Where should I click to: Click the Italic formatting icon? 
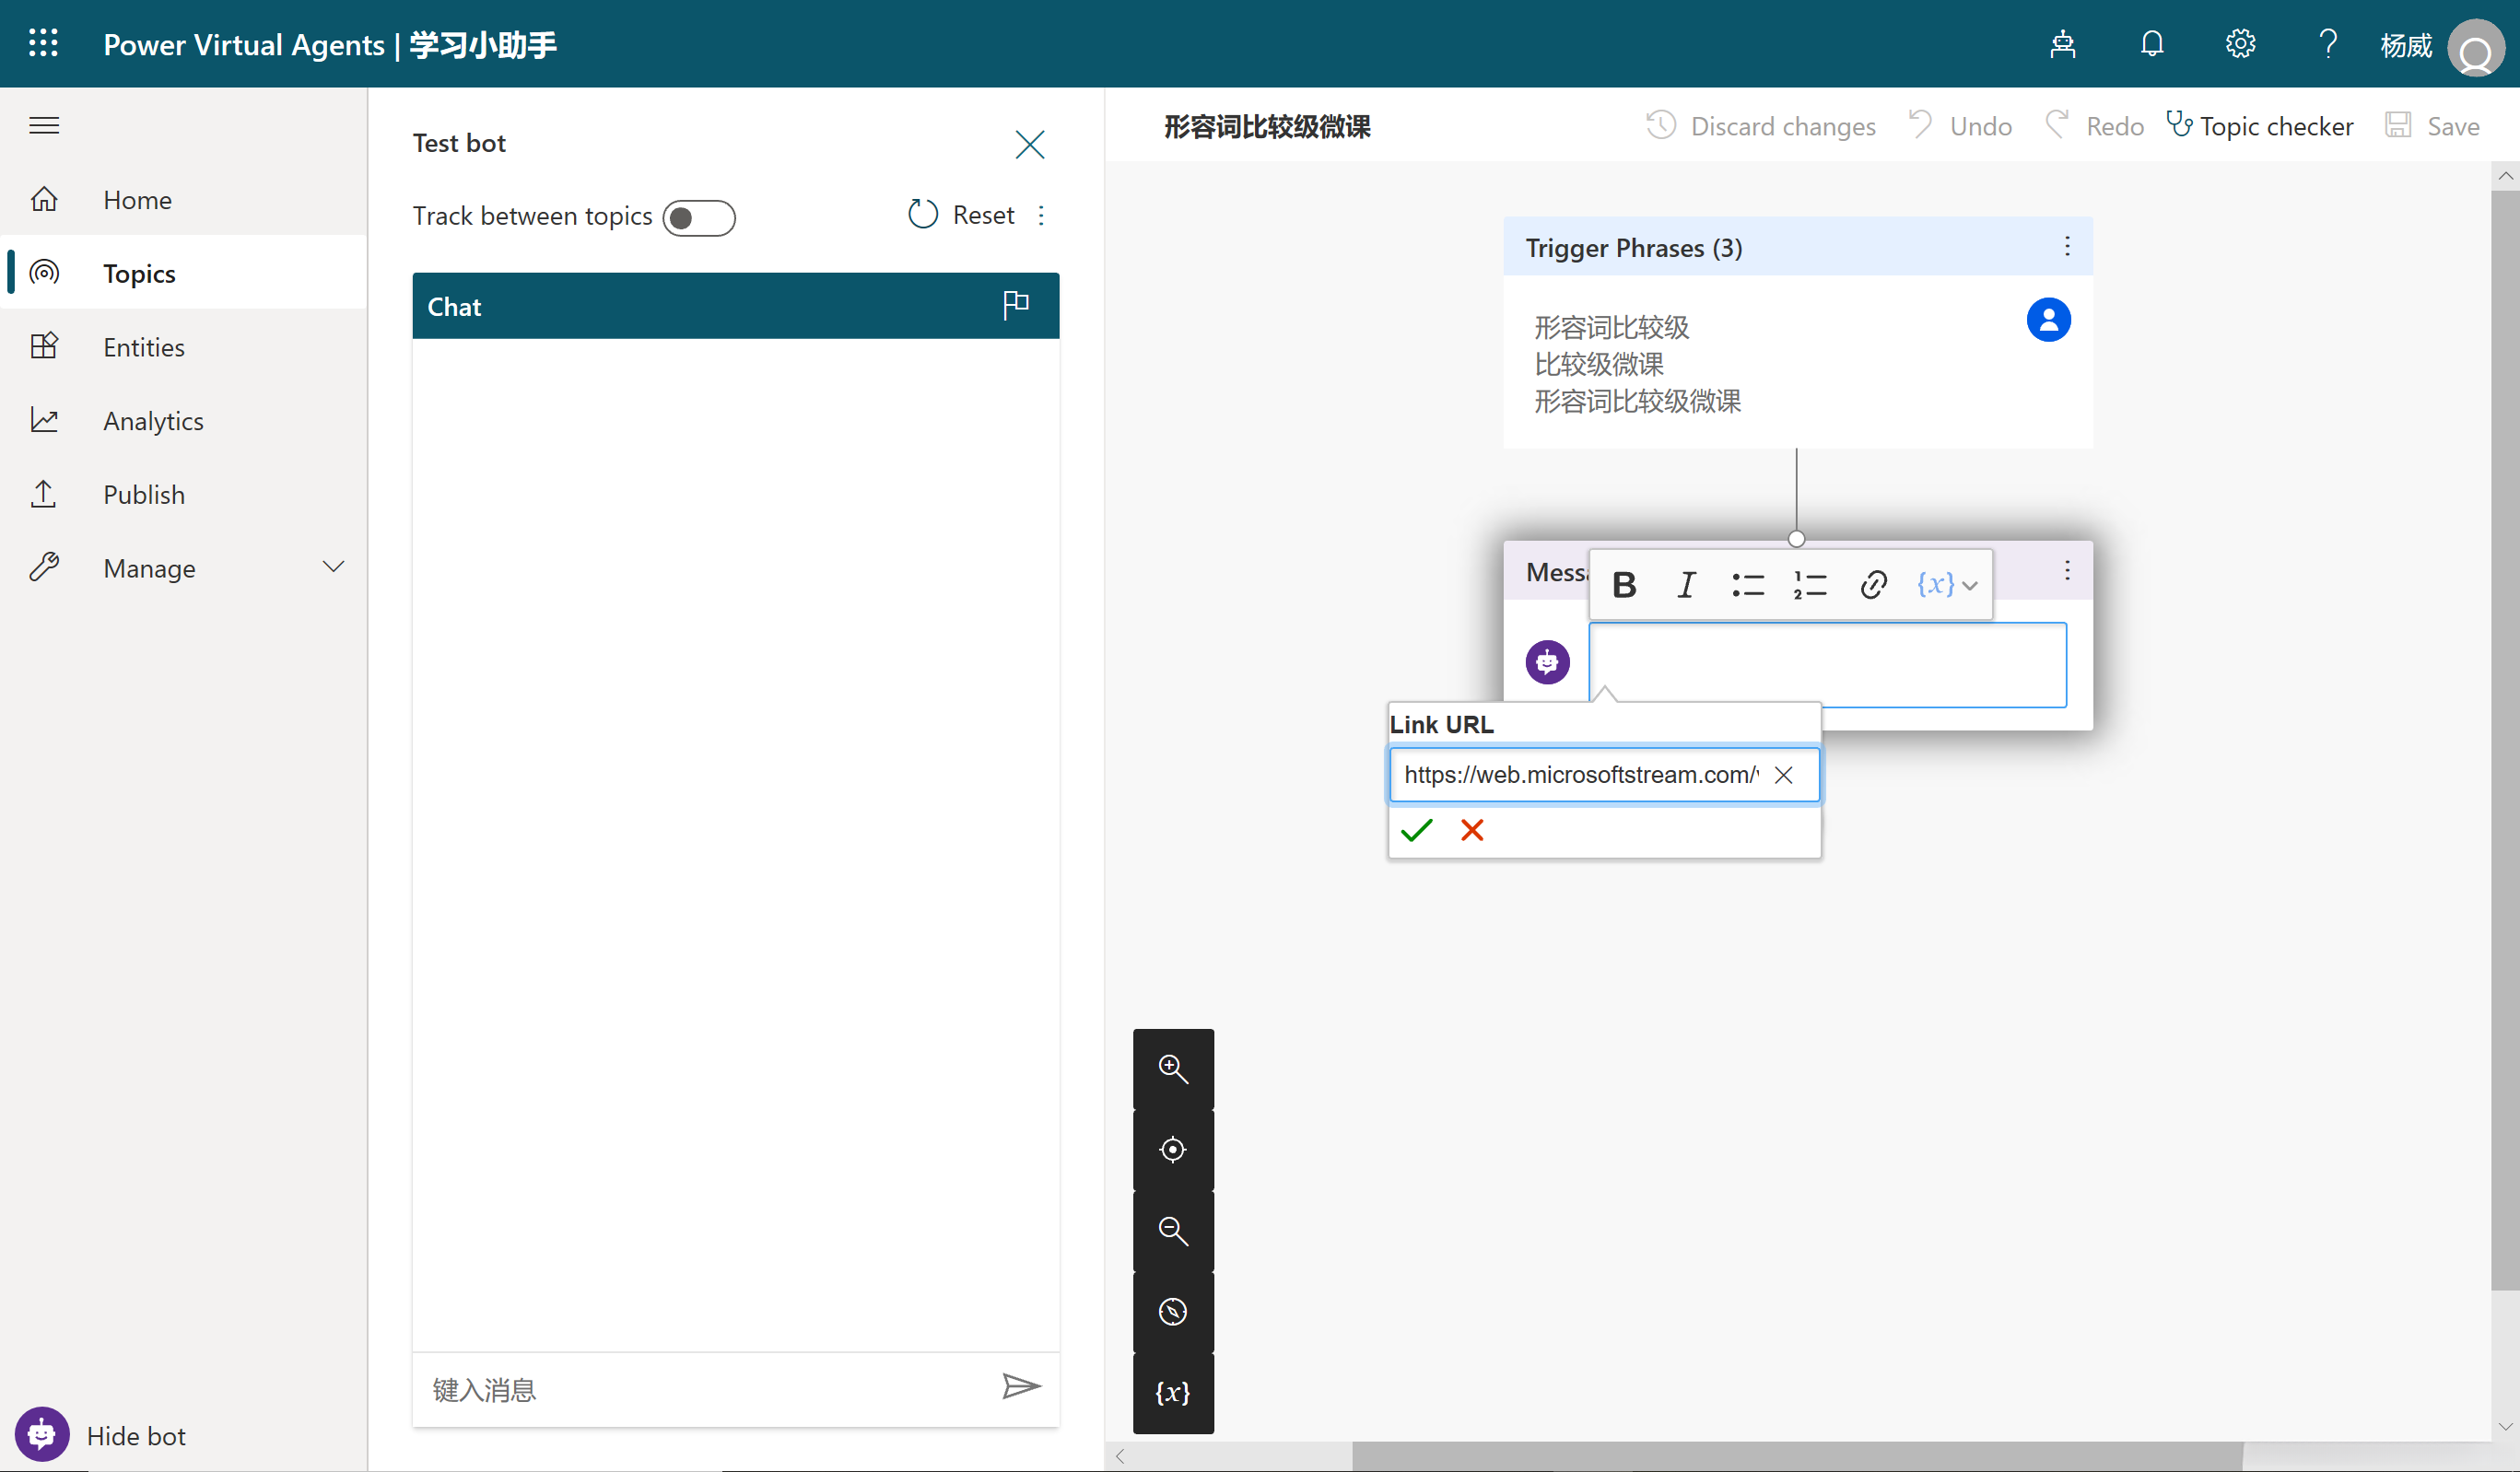point(1686,585)
